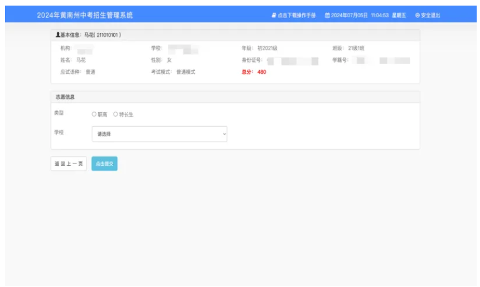Click the calendar icon before the date

click(327, 15)
